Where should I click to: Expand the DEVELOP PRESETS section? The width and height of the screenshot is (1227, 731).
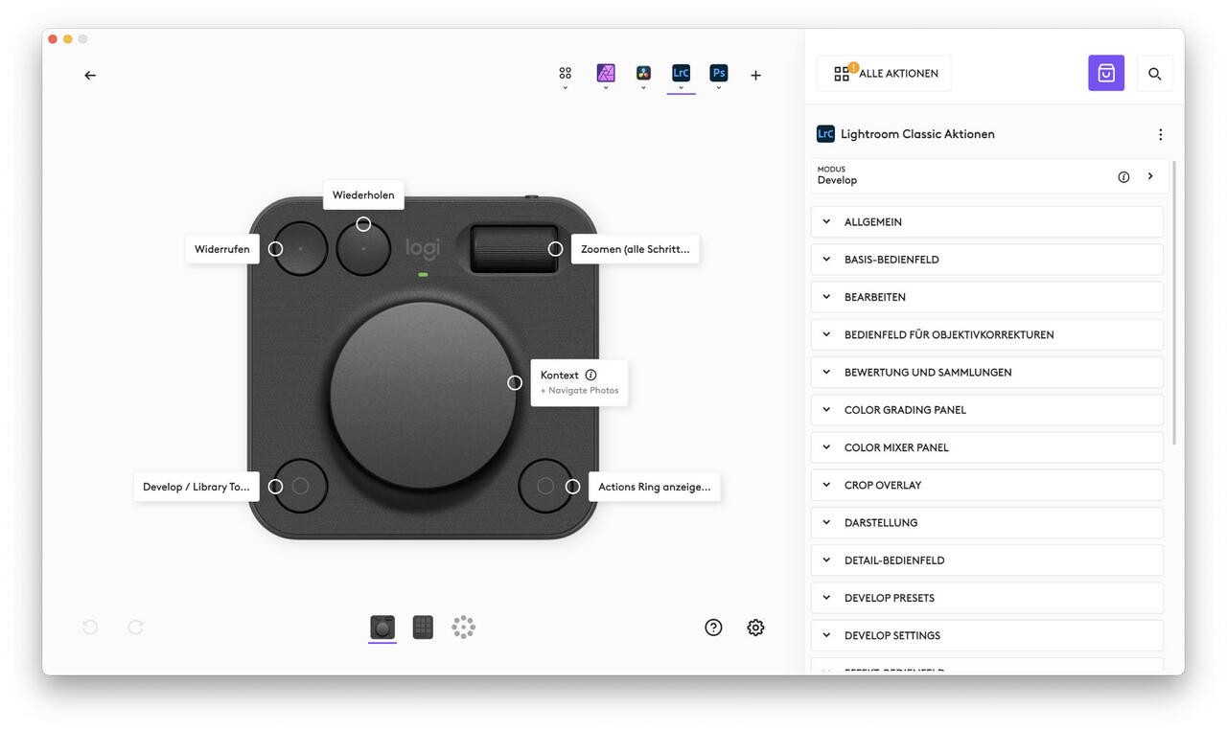pyautogui.click(x=987, y=598)
